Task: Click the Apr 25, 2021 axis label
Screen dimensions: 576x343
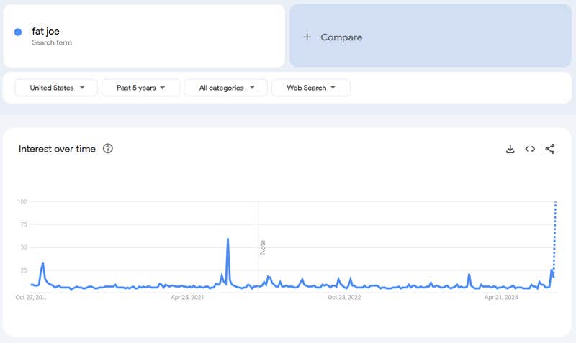Action: coord(189,296)
